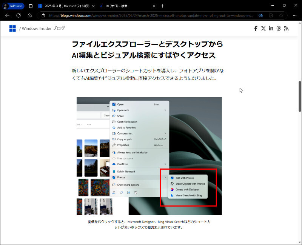
Task: Click the scrollbar up arrow
Action: [x=300, y=23]
